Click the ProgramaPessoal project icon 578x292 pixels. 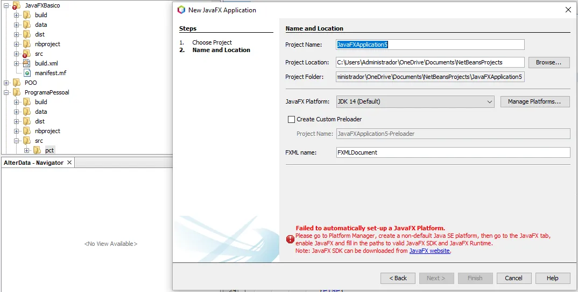pyautogui.click(x=17, y=92)
